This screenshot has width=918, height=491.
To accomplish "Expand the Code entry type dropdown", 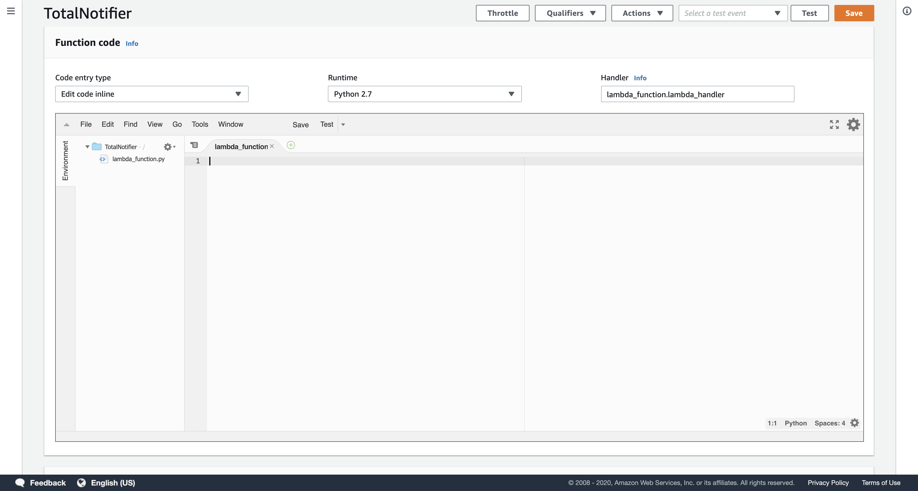I will 151,94.
